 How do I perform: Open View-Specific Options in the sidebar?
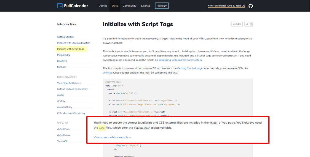tap(69, 83)
